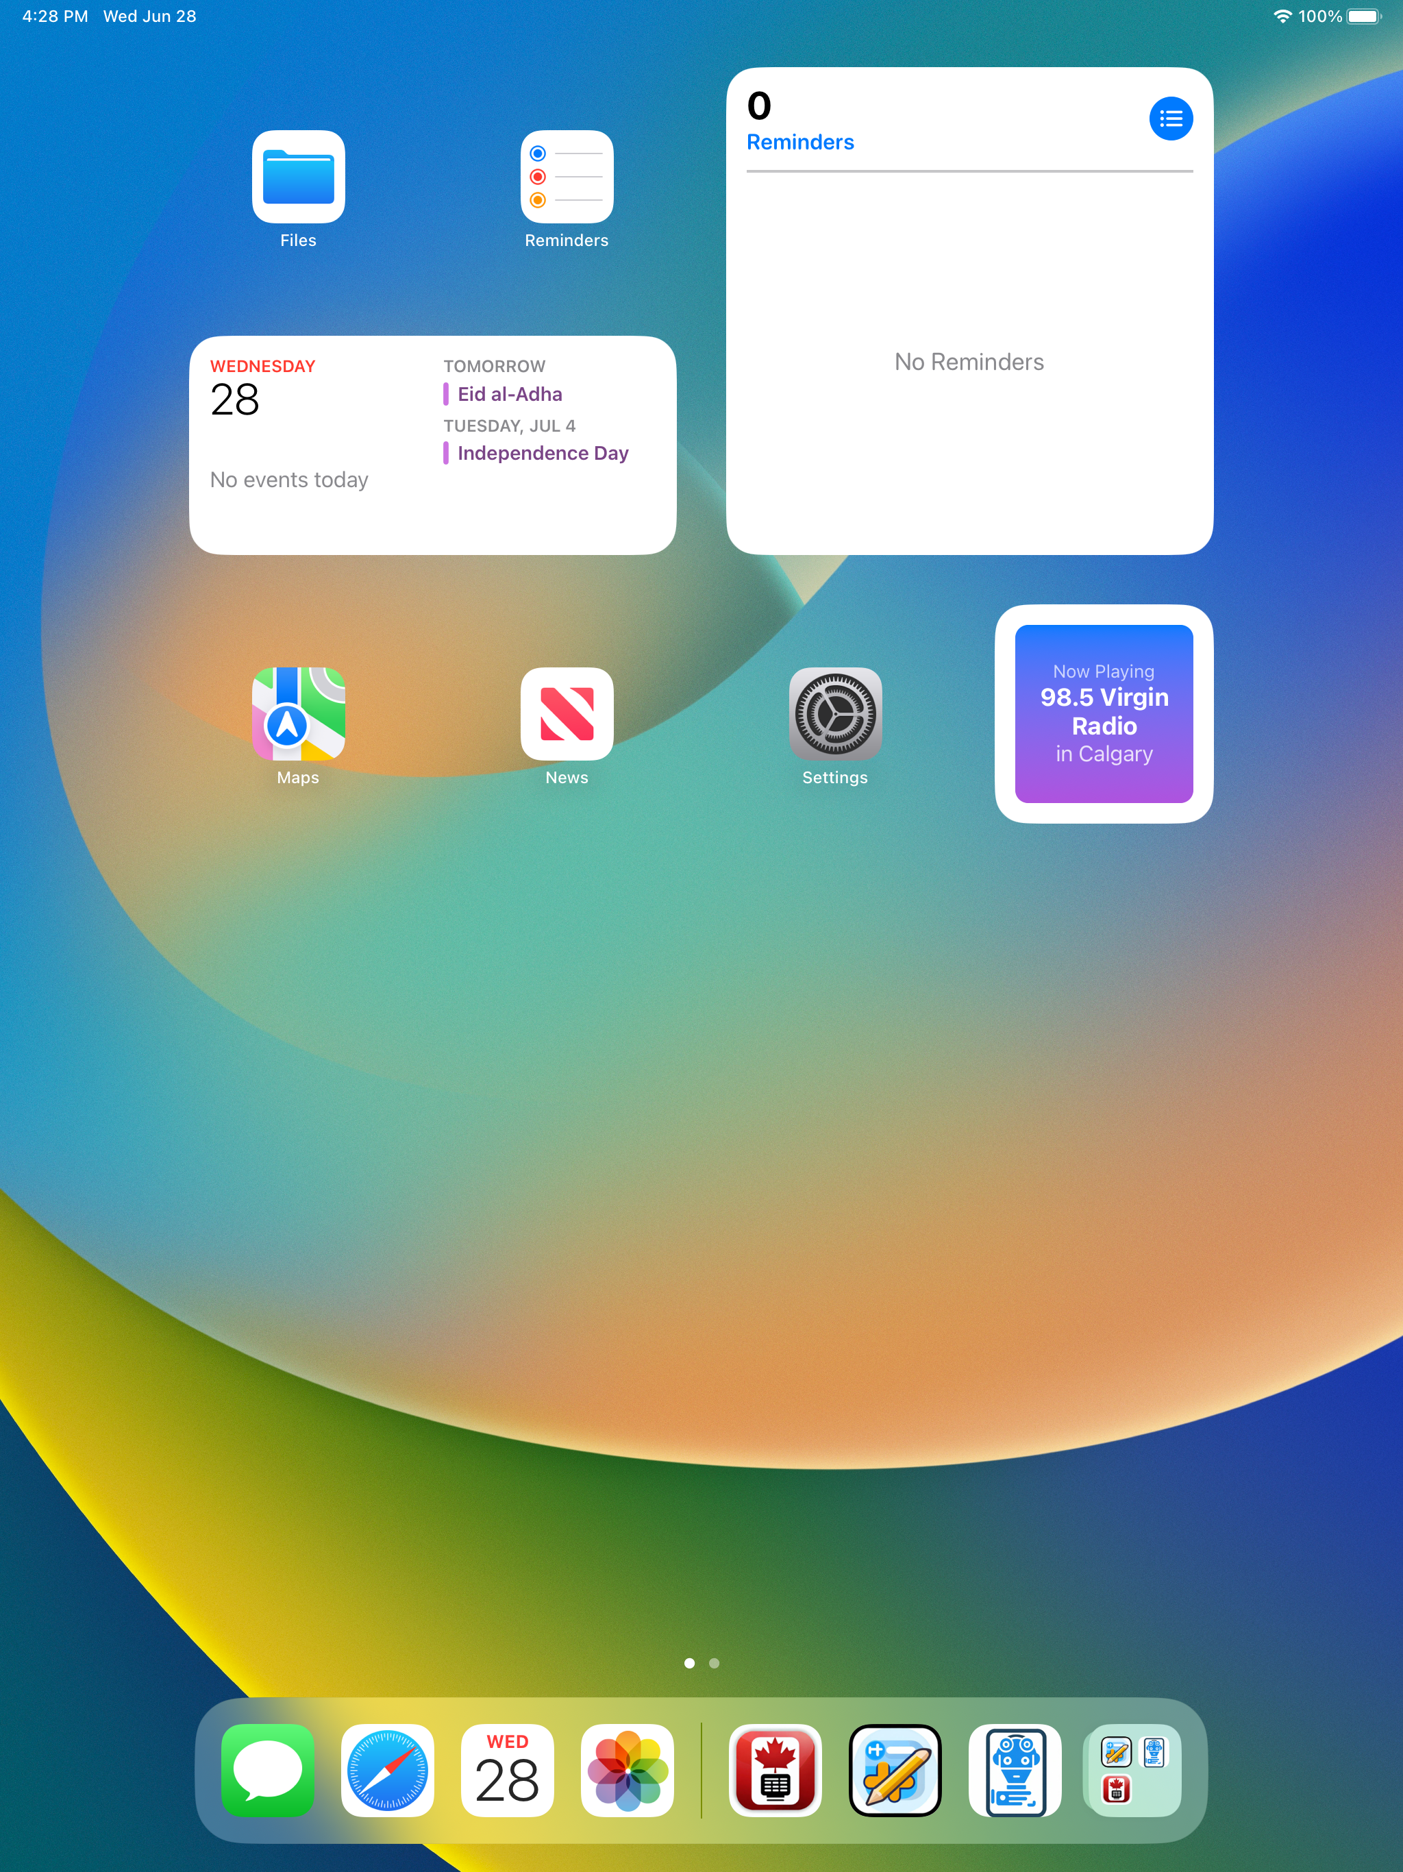Tap the reminder count '0' in widget
Screen dimensions: 1403x1872
(x=759, y=106)
